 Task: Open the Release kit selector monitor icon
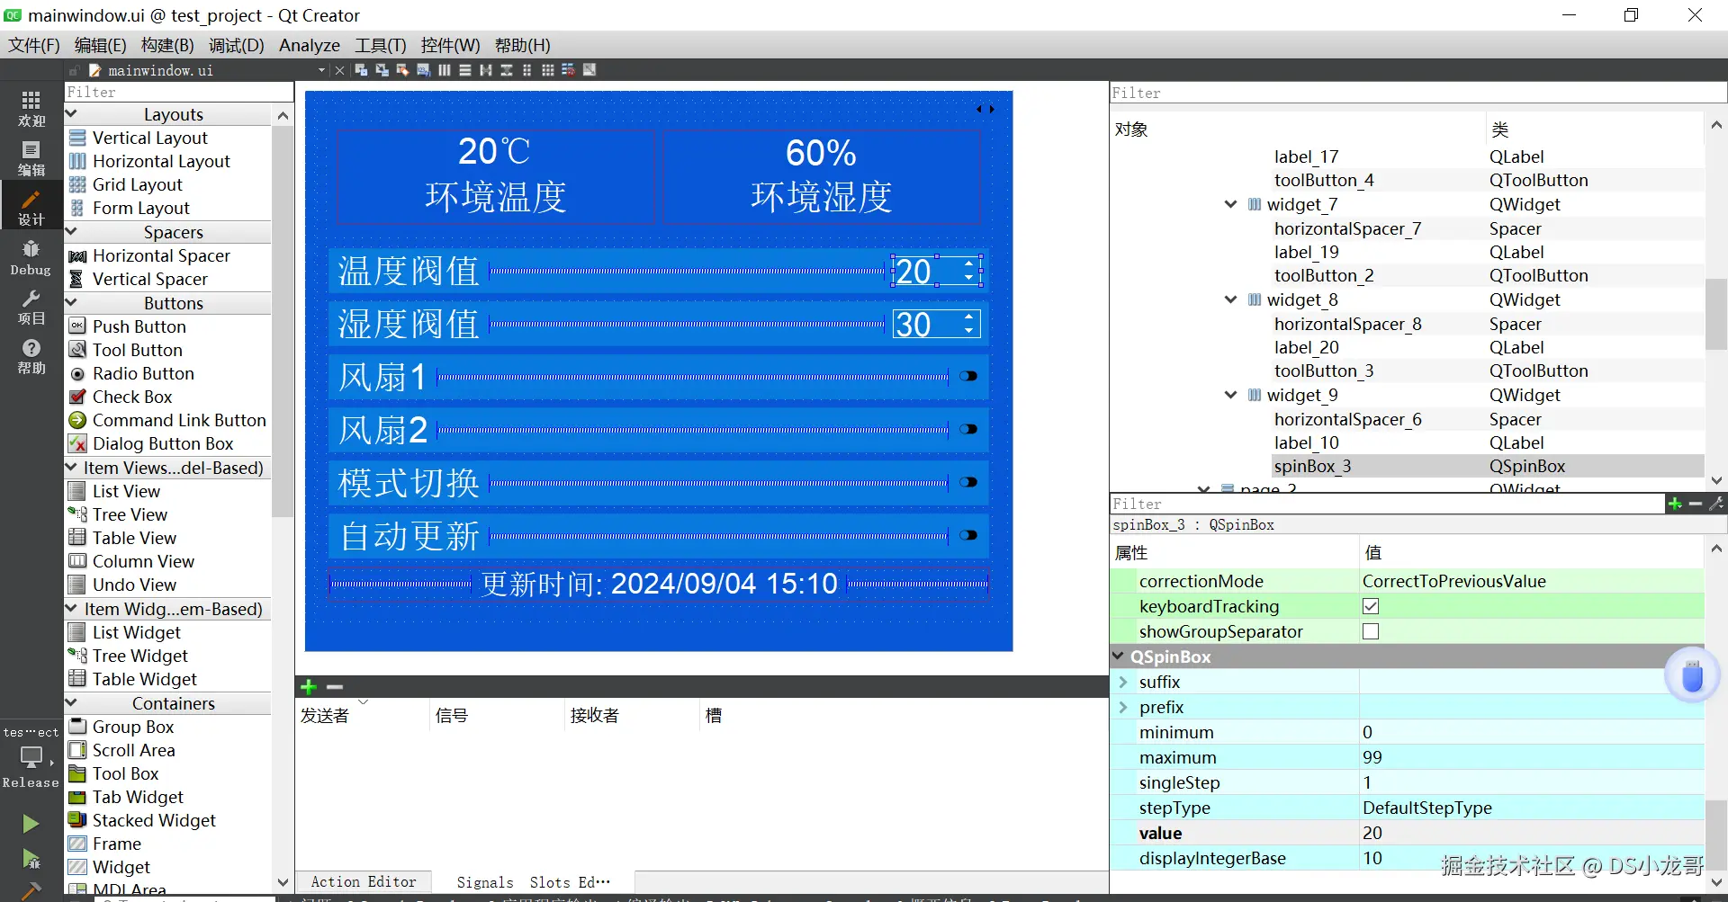click(x=31, y=758)
